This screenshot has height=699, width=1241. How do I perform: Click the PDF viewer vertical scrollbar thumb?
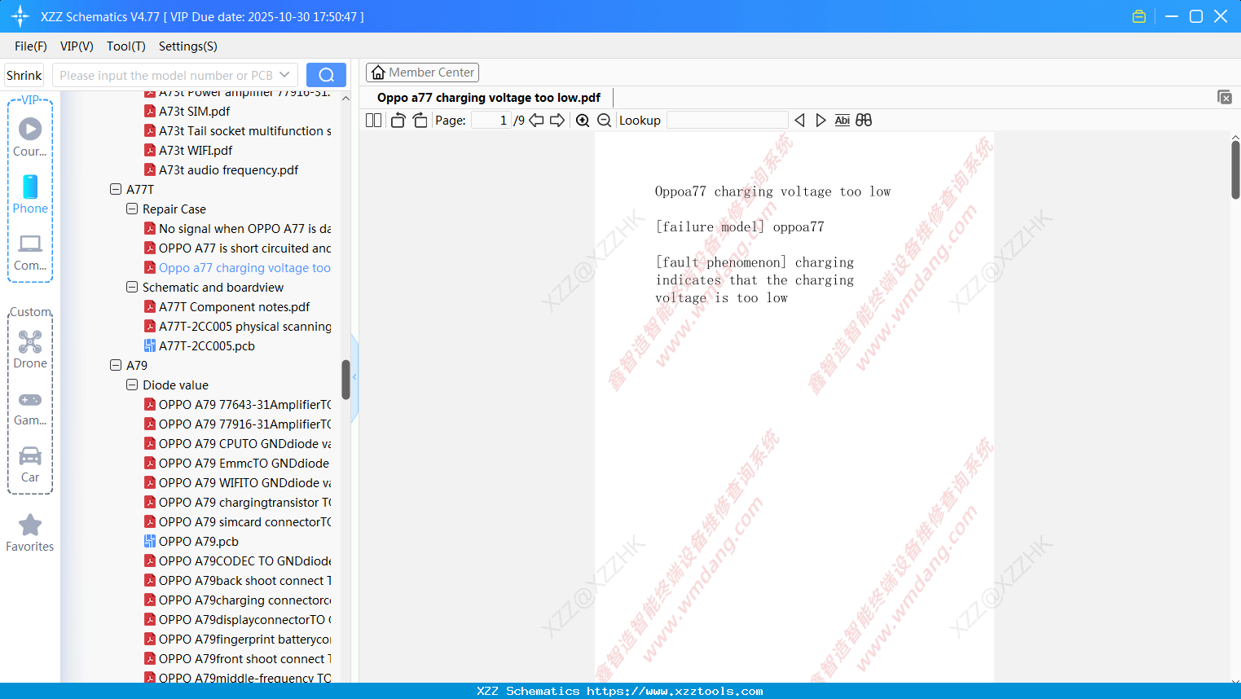tap(1235, 169)
